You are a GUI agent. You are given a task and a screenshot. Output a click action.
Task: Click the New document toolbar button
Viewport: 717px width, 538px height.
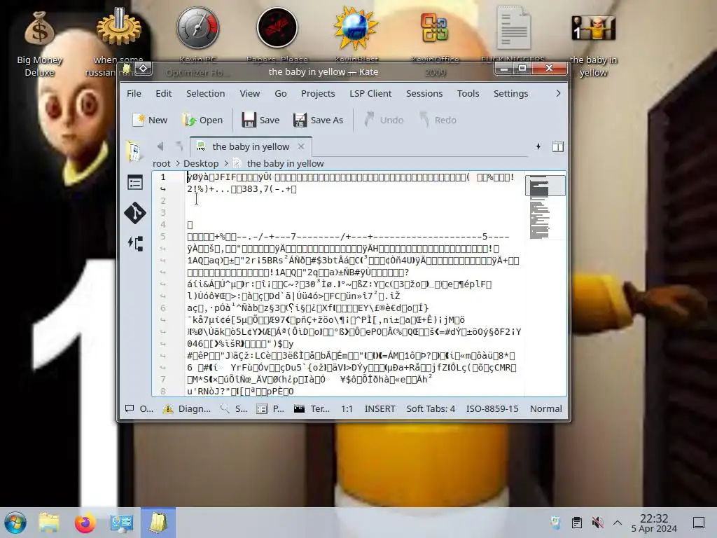150,120
